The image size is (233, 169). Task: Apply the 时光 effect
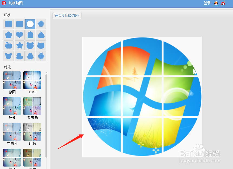(x=32, y=132)
